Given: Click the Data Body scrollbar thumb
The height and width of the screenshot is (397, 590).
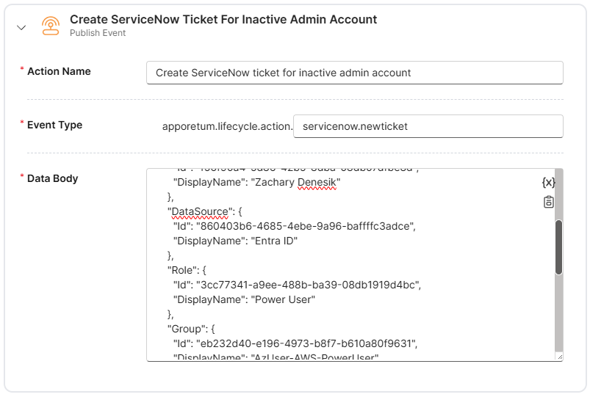Looking at the screenshot, I should pyautogui.click(x=558, y=247).
